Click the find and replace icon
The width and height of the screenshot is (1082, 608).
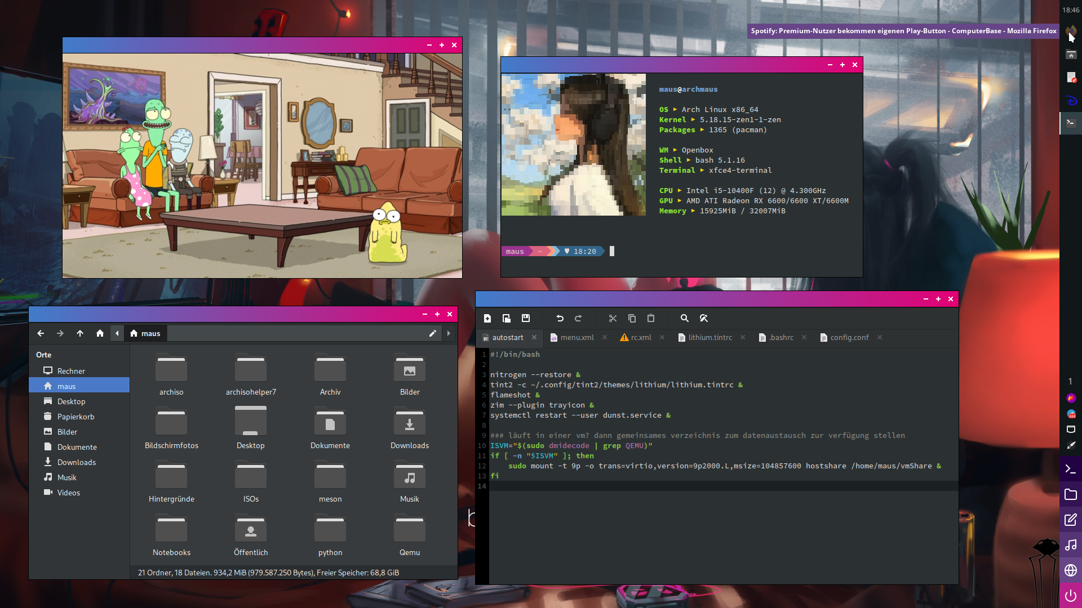click(703, 319)
